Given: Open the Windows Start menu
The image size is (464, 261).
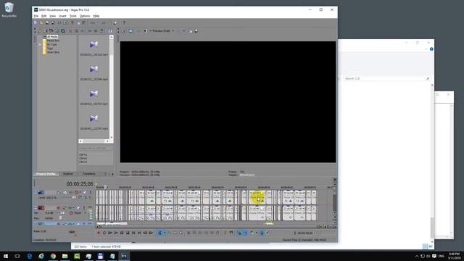Looking at the screenshot, I should 6,256.
